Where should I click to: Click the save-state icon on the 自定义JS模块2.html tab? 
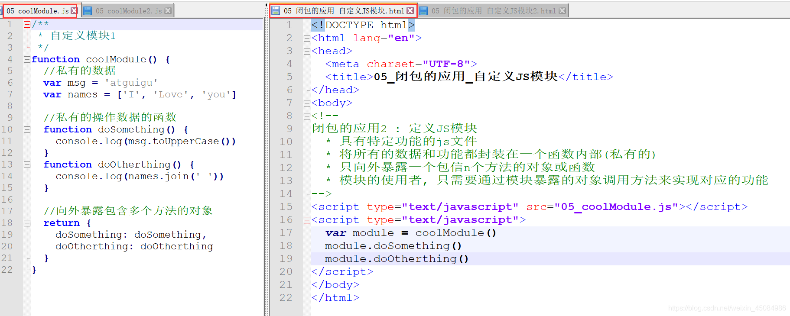(x=423, y=11)
